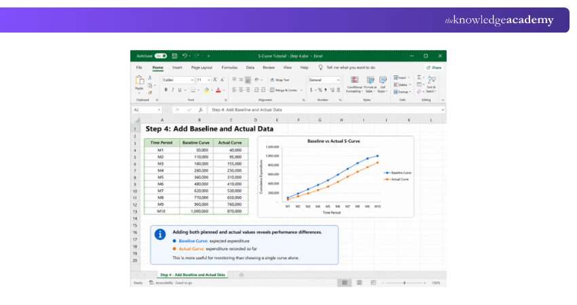Viewport: 577px width, 305px height.
Task: Collapse the ribbon with the chevron
Action: (443, 100)
